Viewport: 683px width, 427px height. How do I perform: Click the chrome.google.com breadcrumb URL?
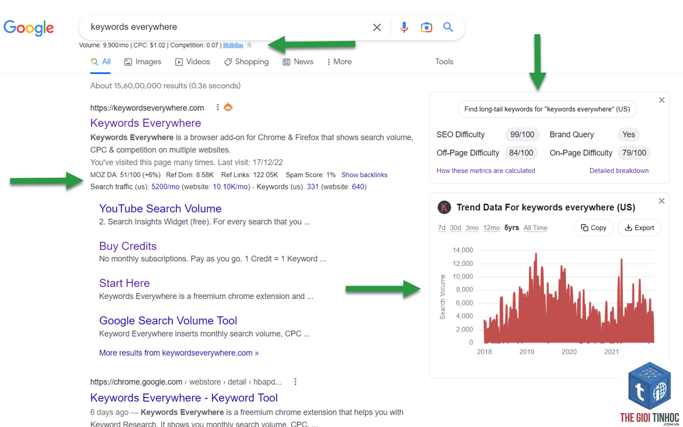click(x=186, y=382)
